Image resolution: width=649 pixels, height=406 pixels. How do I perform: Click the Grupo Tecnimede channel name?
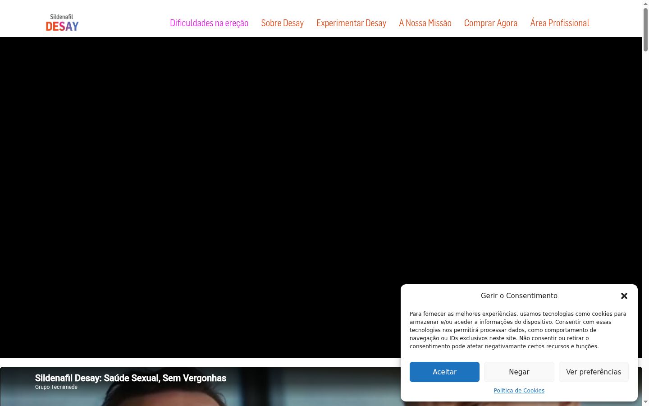pos(56,387)
